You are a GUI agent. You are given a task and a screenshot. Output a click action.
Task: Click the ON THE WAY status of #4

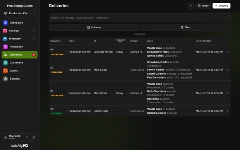click(x=57, y=55)
